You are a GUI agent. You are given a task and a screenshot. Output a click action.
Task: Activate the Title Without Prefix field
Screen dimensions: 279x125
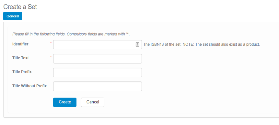[98, 86]
